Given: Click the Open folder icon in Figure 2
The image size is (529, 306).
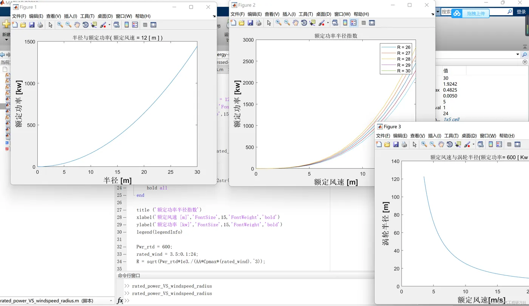Looking at the screenshot, I should [241, 23].
